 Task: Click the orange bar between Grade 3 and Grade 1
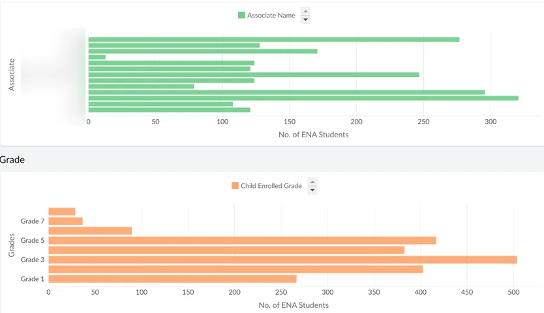click(235, 269)
